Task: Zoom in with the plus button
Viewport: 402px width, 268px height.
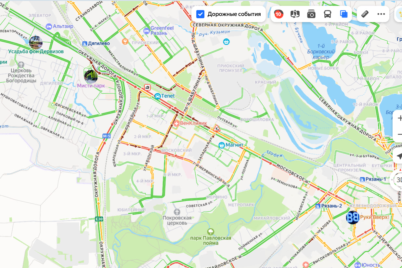Action: click(399, 118)
